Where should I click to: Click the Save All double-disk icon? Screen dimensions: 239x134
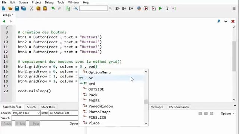24,8
